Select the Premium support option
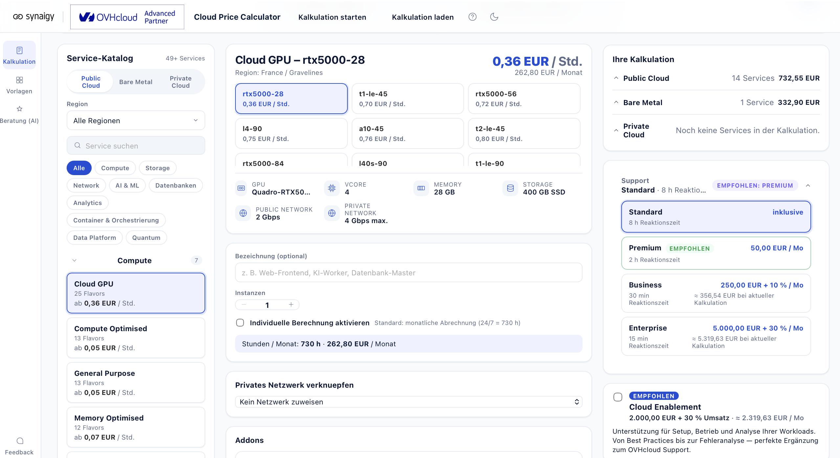Screen dimensions: 840x458 click(716, 253)
